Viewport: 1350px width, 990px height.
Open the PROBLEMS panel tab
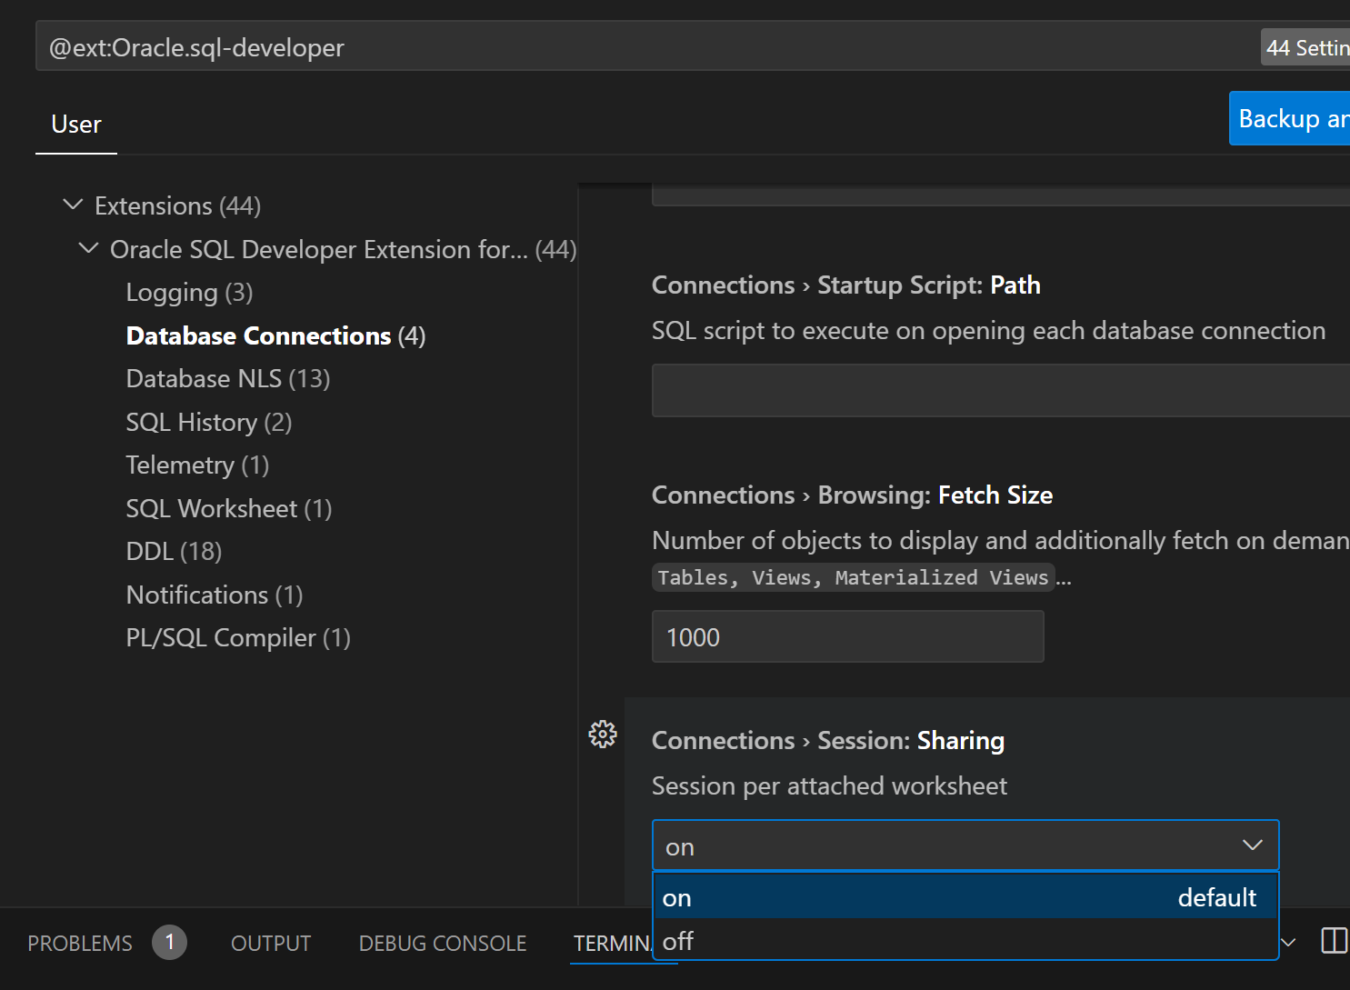point(80,944)
